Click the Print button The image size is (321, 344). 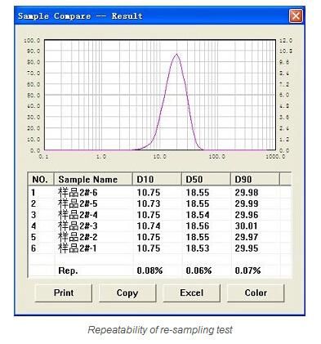coord(64,293)
